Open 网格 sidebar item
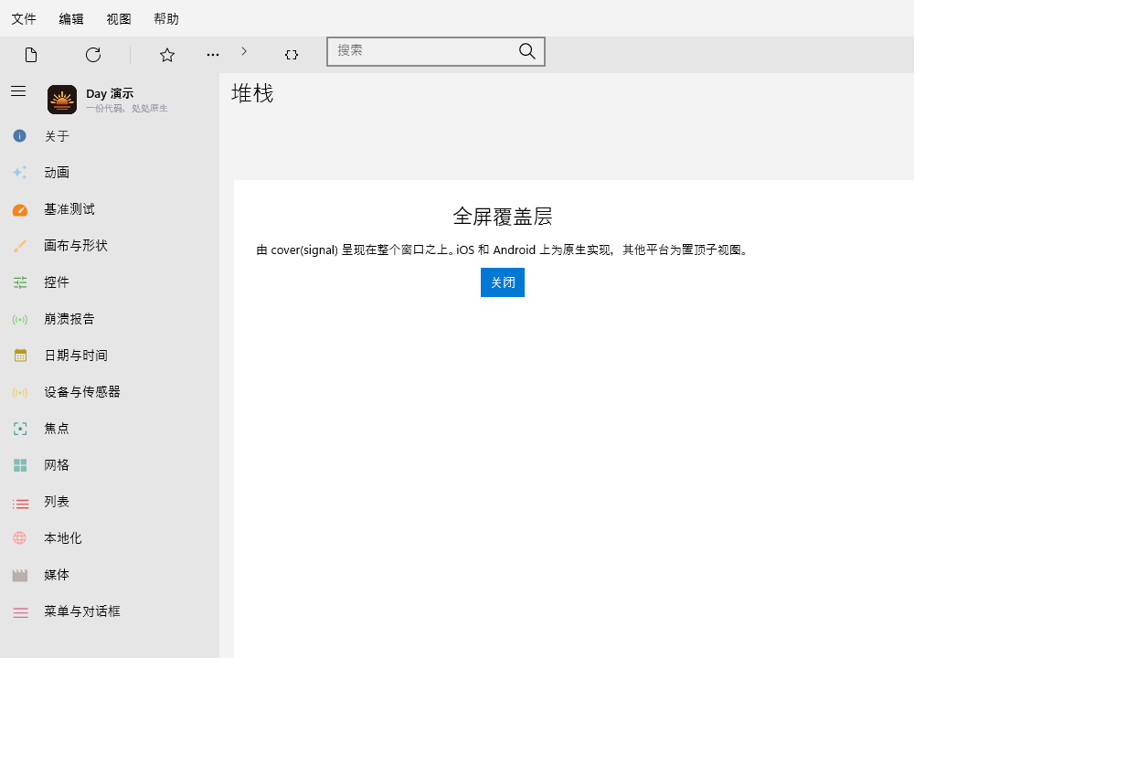Screen dimensions: 1148x765 click(x=110, y=465)
